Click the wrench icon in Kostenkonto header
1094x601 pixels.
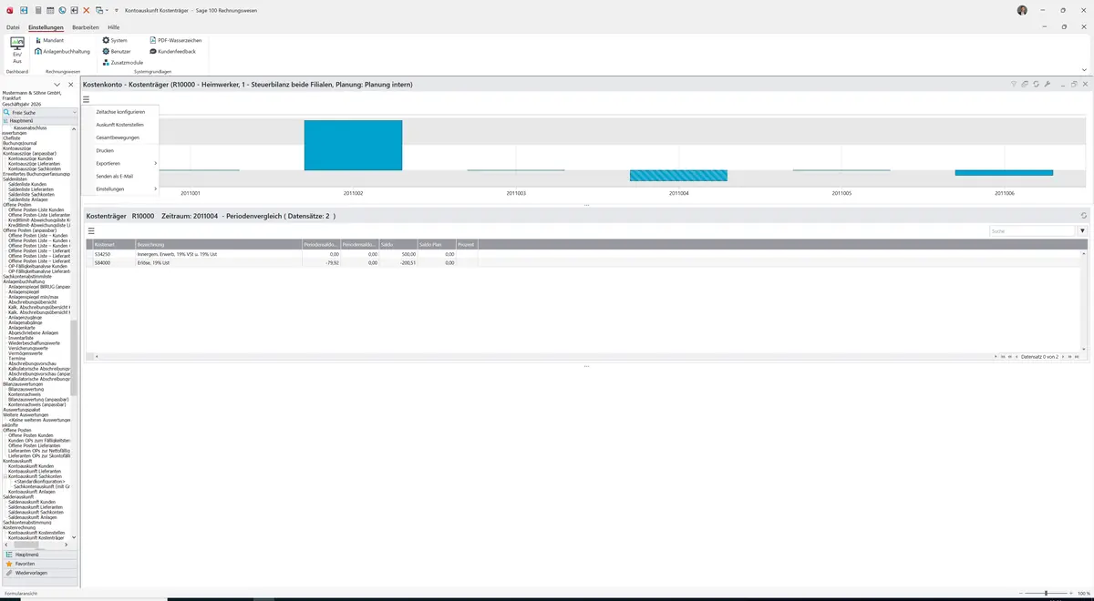tap(1048, 85)
